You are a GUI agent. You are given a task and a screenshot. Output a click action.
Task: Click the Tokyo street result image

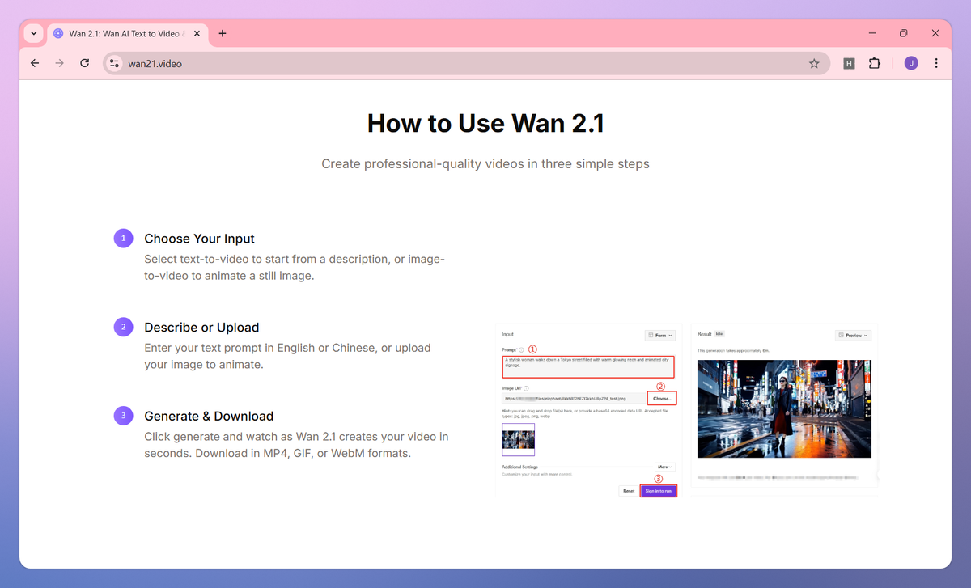point(784,409)
